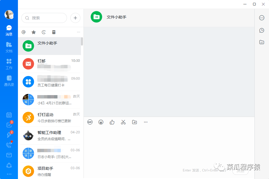Open the 智能工作助理 conversation
269x179 pixels.
click(x=49, y=135)
